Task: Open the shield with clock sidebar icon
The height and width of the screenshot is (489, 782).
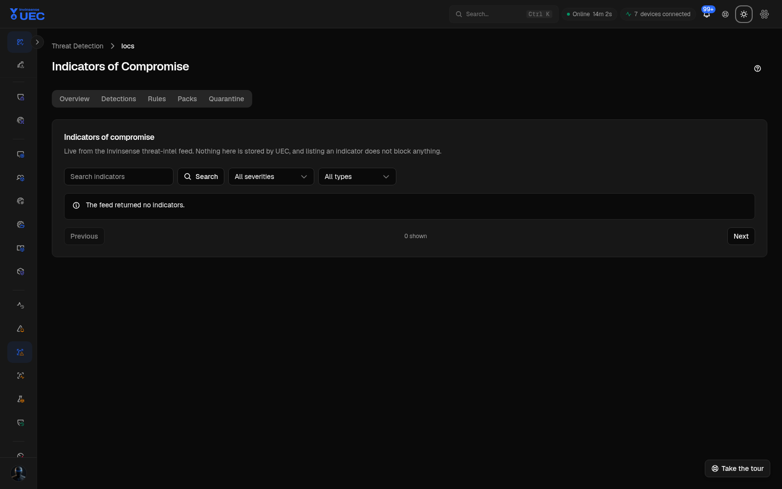Action: click(20, 422)
